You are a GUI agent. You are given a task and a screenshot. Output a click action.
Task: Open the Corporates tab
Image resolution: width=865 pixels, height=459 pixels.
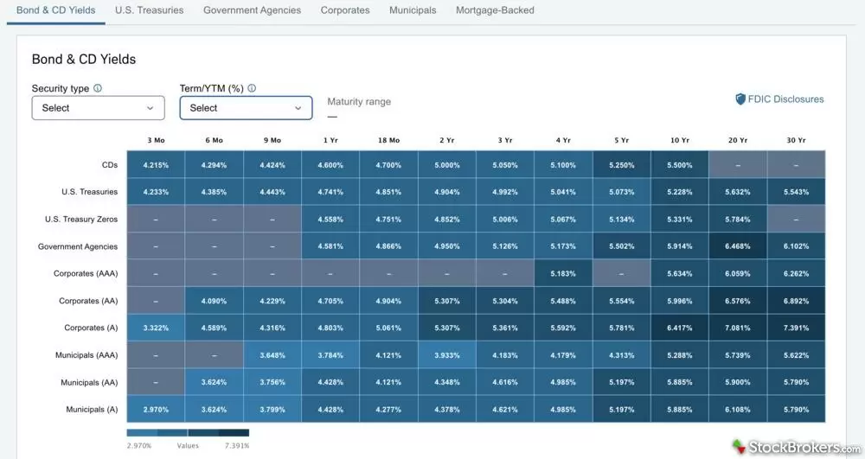345,10
